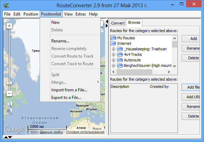Click the category tree scroll down arrow
204x142 pixels.
pyautogui.click(x=175, y=66)
